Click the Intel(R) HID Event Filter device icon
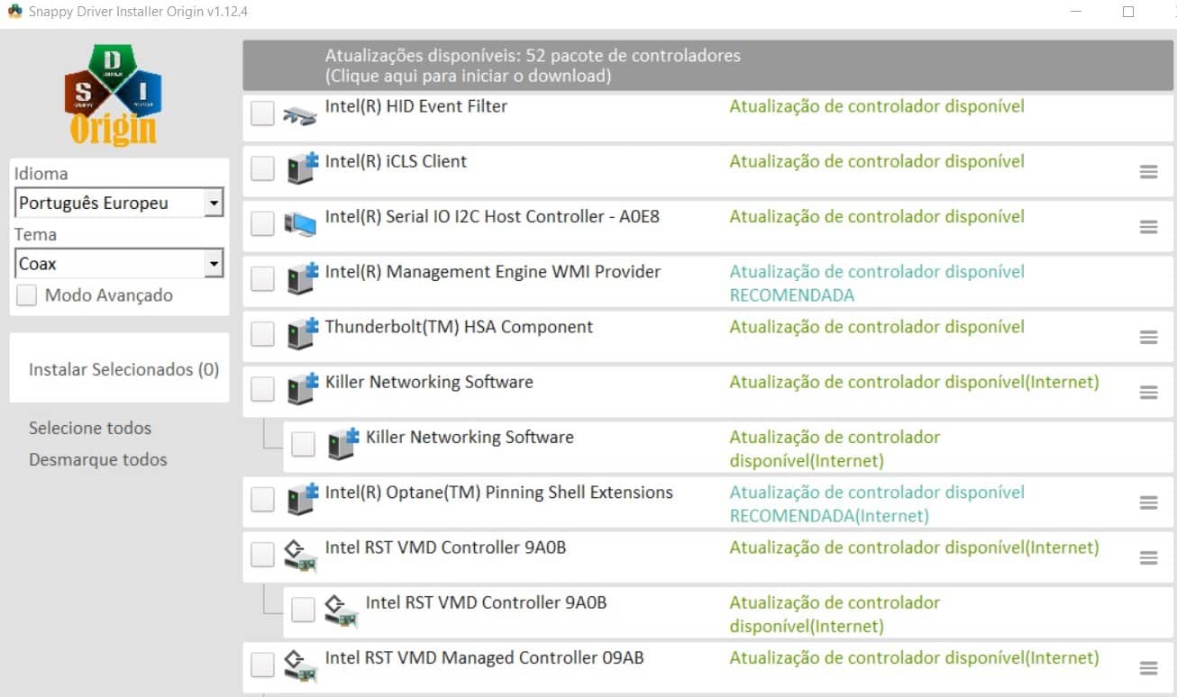1177x697 pixels. (300, 115)
